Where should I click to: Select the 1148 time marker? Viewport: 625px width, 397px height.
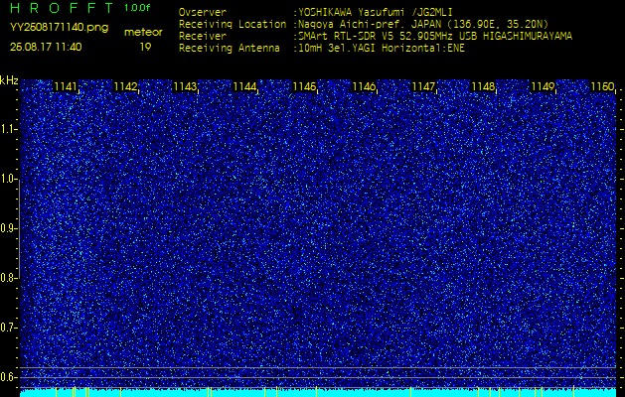point(484,86)
